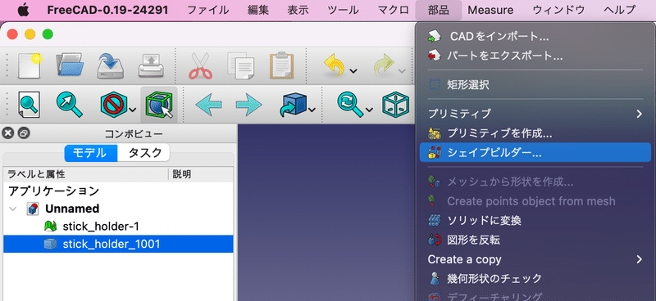Click the Cut scissors icon
Viewport: 656px width, 301px height.
click(x=200, y=65)
